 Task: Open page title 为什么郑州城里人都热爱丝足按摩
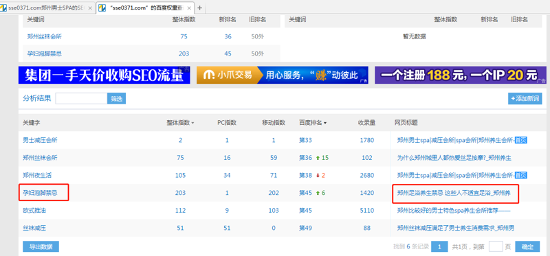454,158
